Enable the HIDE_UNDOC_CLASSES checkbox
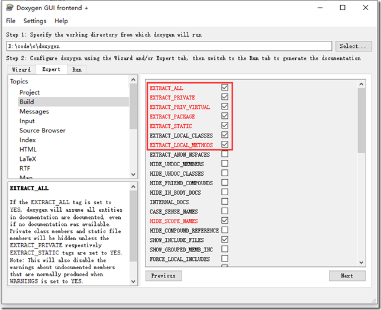The width and height of the screenshot is (381, 310). tap(225, 173)
